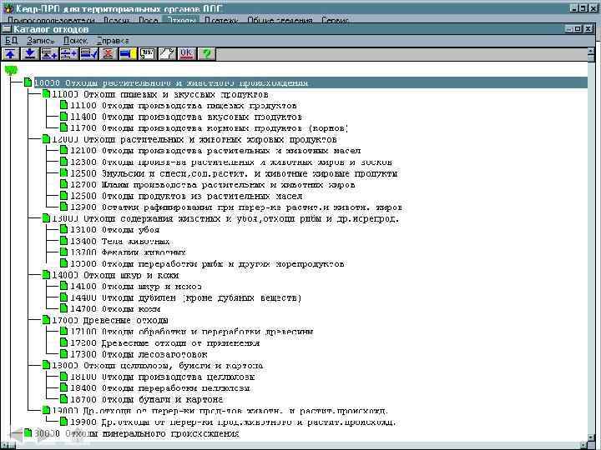Click the Каталог отходов window system menu icon
The image size is (601, 450).
pos(7,29)
